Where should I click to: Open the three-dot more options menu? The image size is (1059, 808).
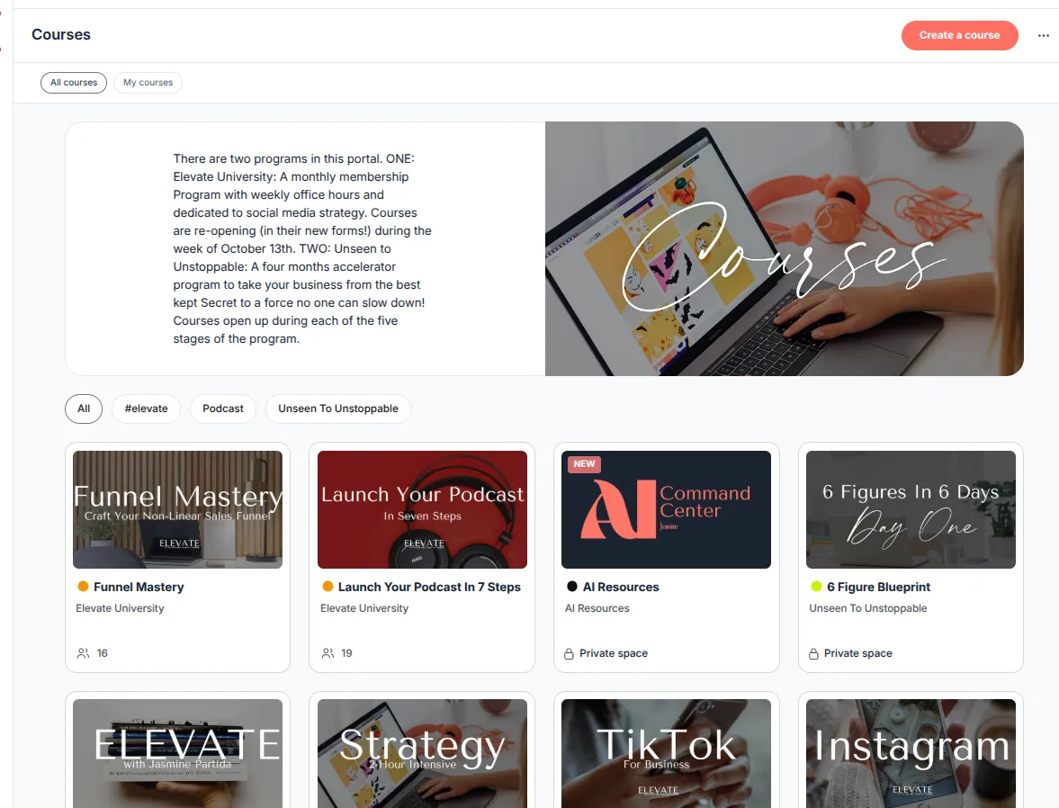coord(1043,35)
